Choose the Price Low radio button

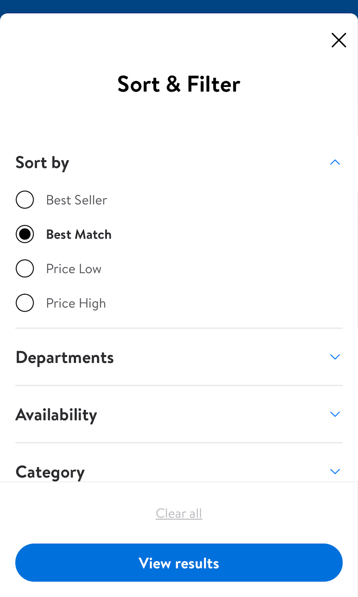25,269
